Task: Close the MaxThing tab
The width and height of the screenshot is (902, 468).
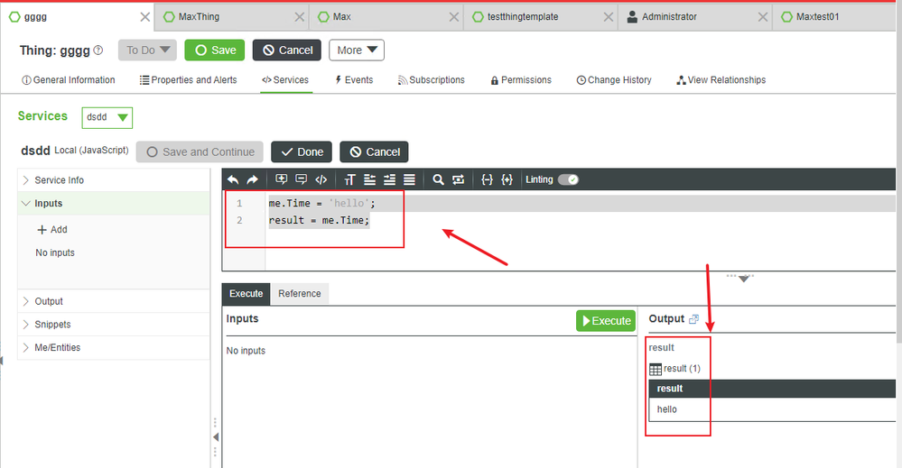Action: (x=299, y=16)
